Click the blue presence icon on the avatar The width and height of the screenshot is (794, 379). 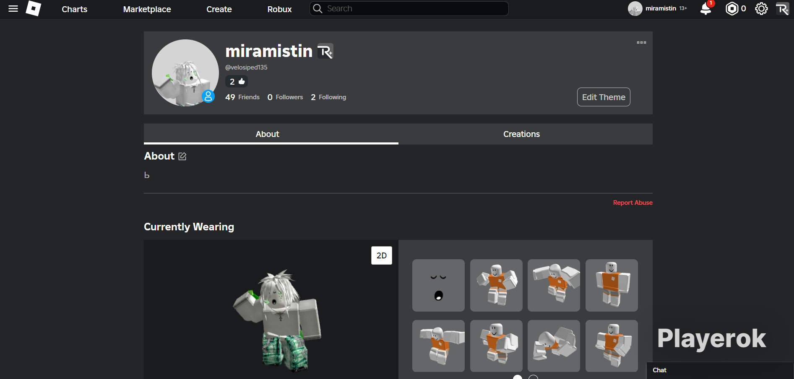(x=208, y=96)
